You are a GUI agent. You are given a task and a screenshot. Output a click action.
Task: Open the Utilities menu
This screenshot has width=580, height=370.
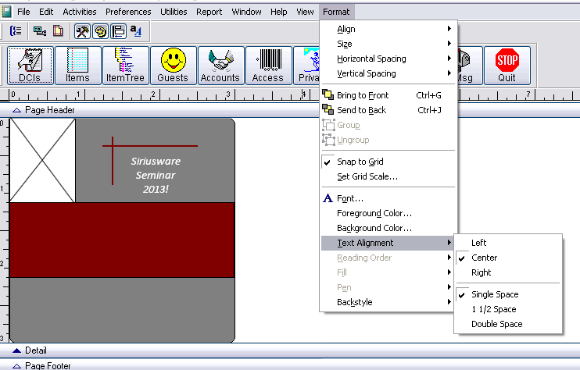click(174, 12)
